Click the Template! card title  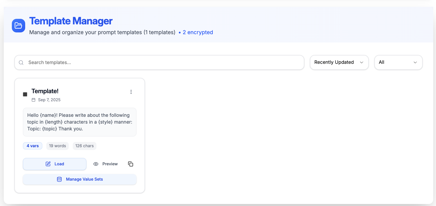(x=45, y=91)
